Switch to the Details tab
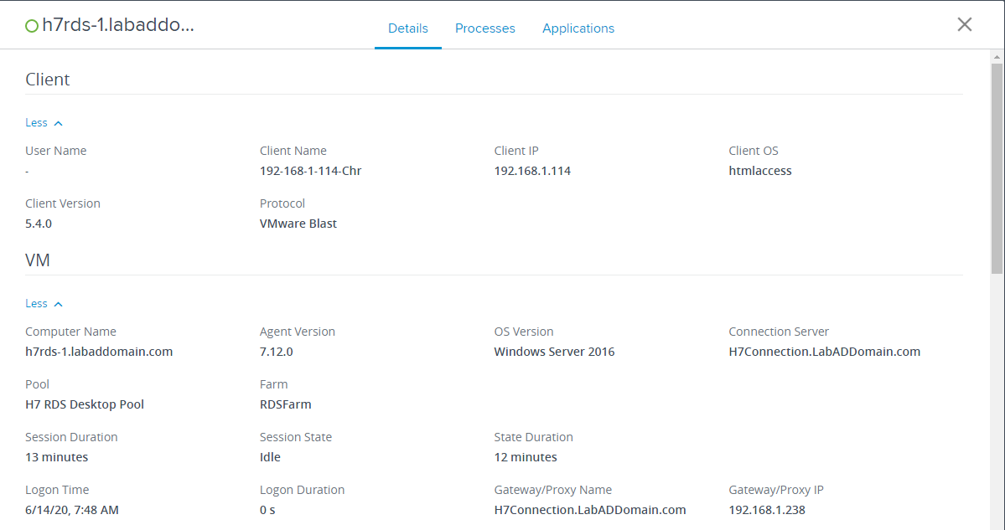1005x530 pixels. pyautogui.click(x=407, y=28)
